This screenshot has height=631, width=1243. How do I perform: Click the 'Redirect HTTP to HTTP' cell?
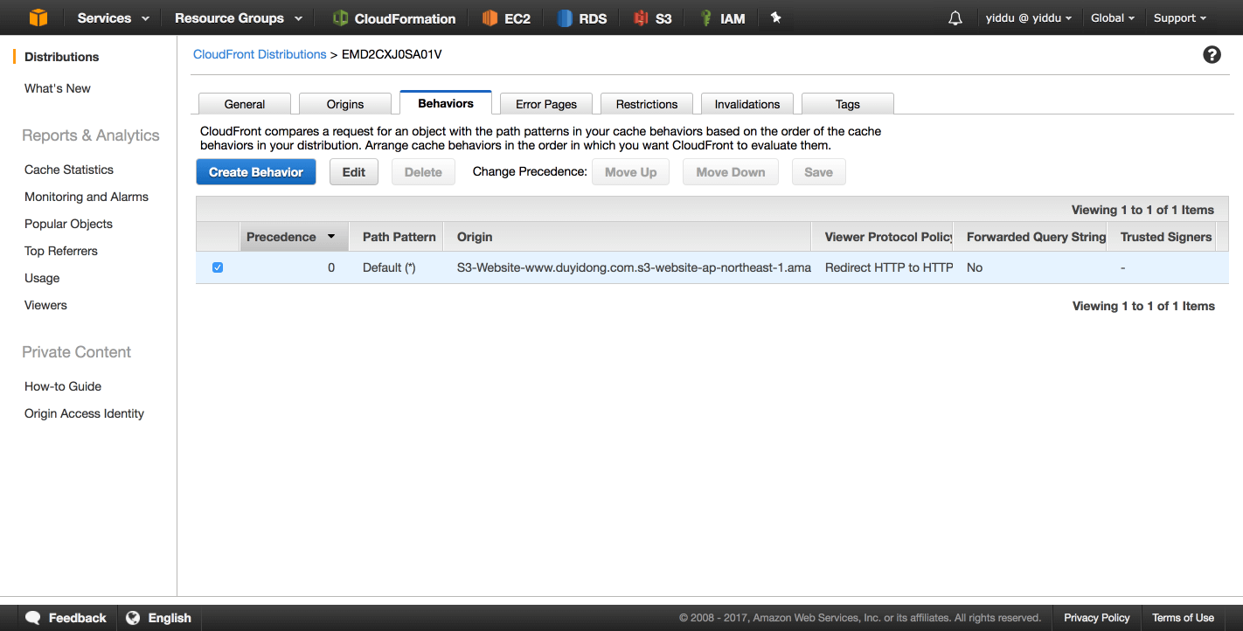(889, 267)
